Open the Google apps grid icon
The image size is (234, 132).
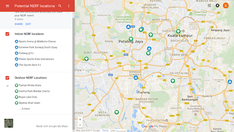point(209,5)
